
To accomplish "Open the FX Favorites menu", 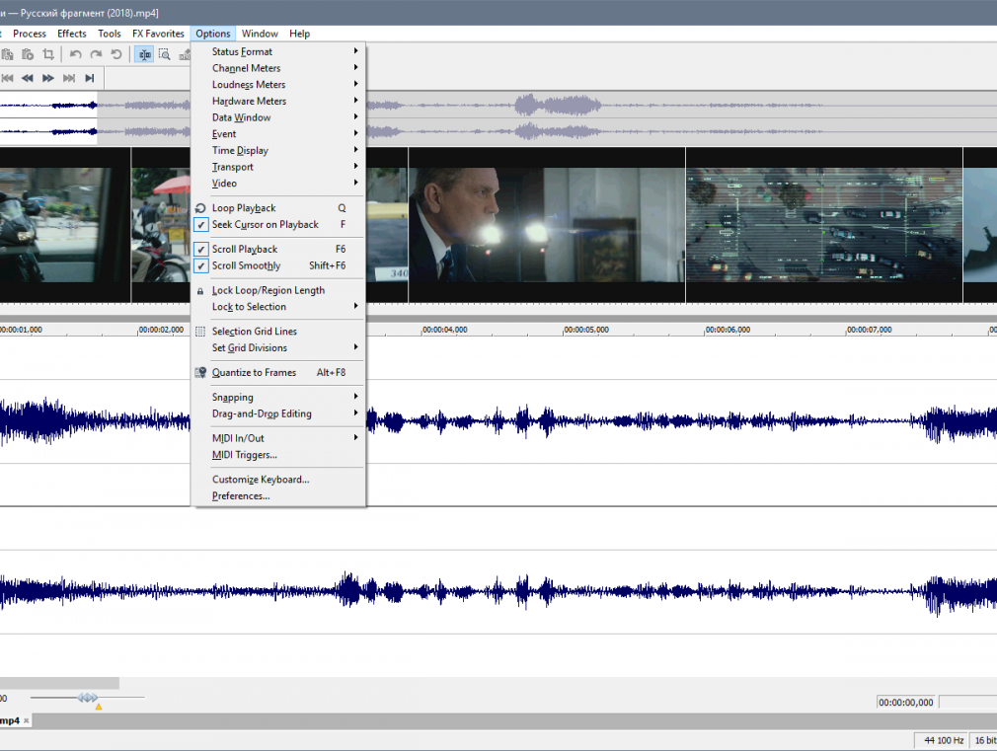I will pos(158,34).
